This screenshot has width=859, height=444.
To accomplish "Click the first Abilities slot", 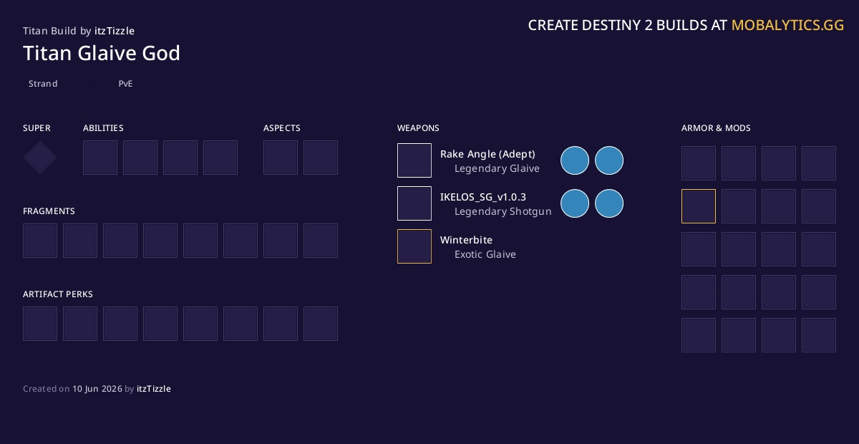I will point(100,158).
